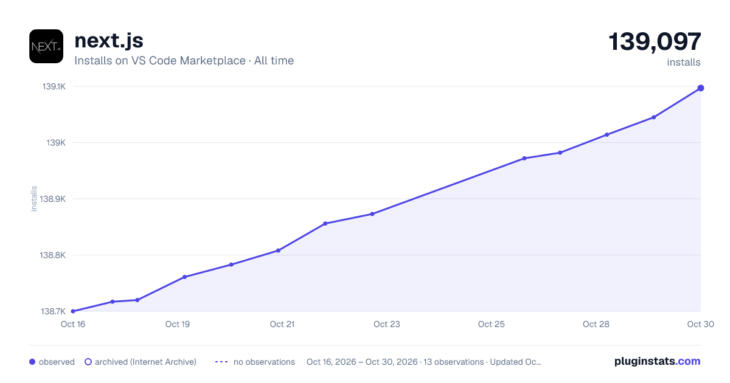Click the 138.7K y-axis label

click(53, 311)
